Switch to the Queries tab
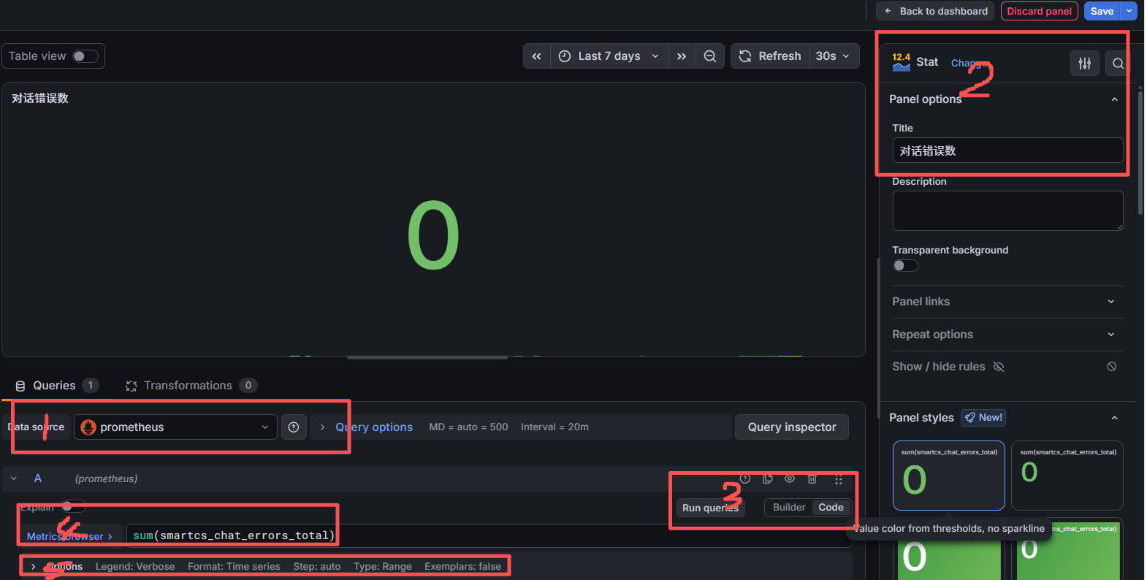The image size is (1147, 580). (x=57, y=386)
